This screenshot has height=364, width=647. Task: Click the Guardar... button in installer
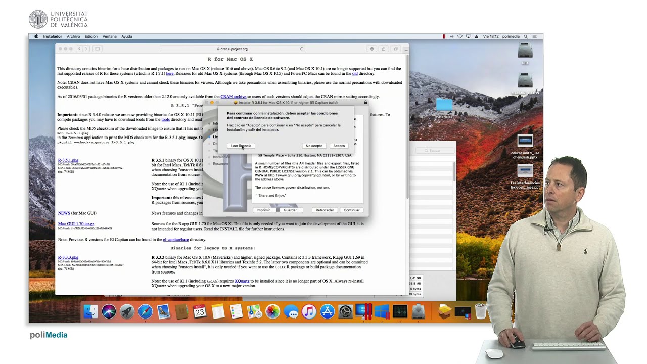click(291, 210)
